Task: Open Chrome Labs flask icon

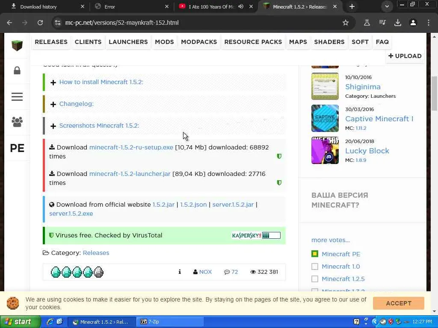Action: click(367, 23)
